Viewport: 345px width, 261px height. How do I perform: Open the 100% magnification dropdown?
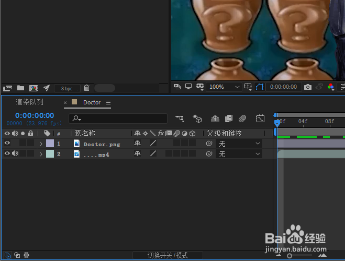coord(224,87)
